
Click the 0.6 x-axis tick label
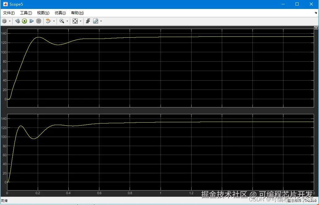[x=99, y=193]
